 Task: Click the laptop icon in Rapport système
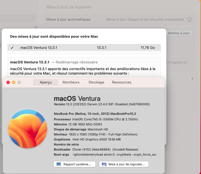59,164
